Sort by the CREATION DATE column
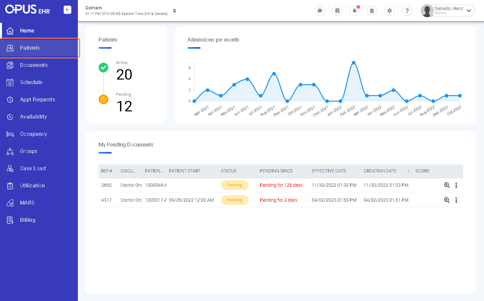 [380, 171]
